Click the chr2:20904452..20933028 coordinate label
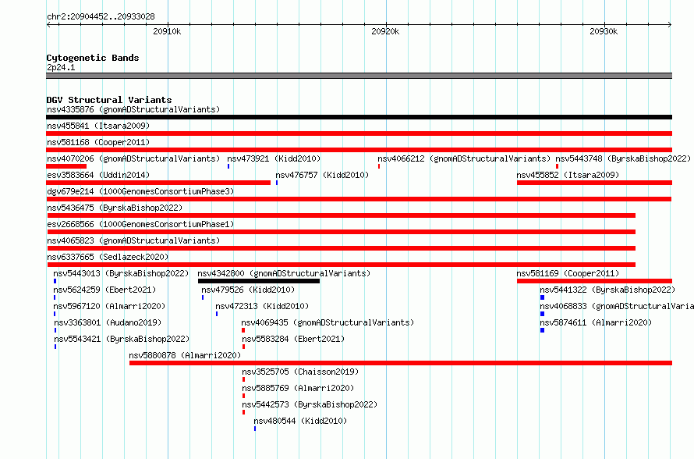 point(101,17)
